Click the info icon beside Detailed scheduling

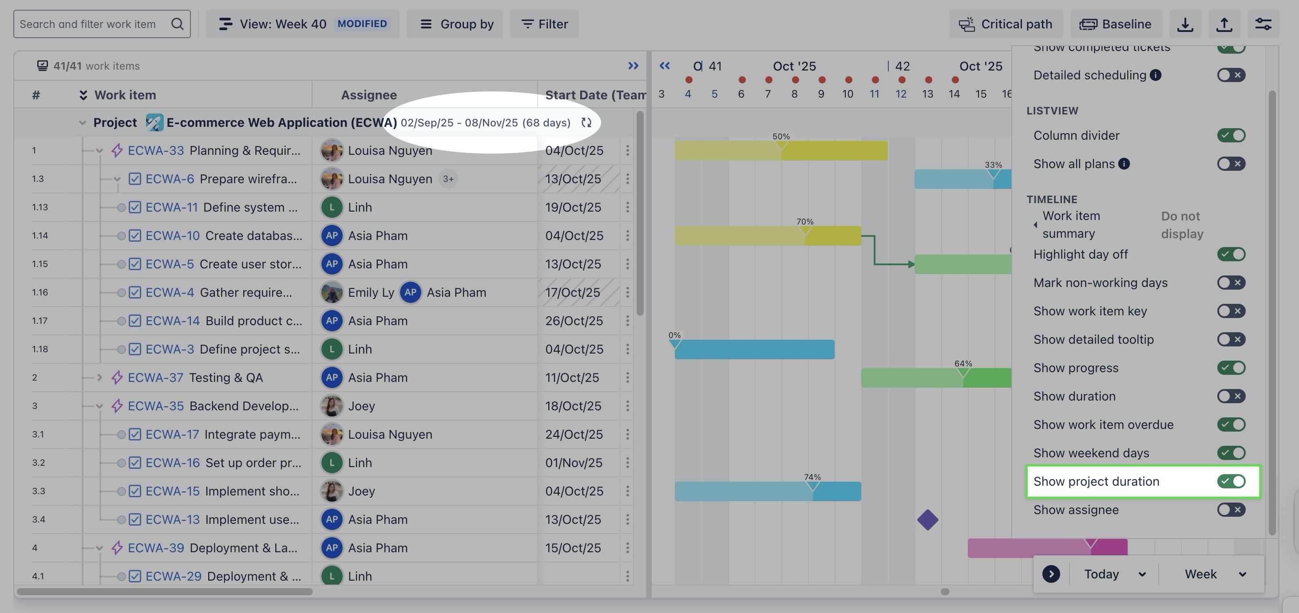(x=1155, y=75)
